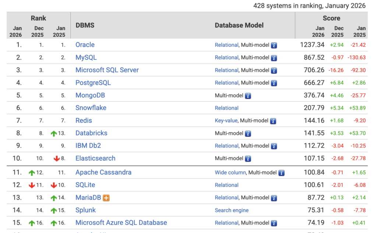The image size is (377, 233).
Task: Open the PostgreSQL DBMS page
Action: click(x=94, y=83)
